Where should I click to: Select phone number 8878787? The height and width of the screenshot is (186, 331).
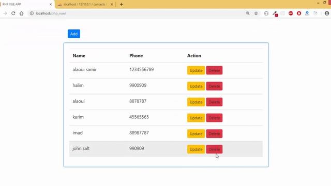[x=138, y=101]
